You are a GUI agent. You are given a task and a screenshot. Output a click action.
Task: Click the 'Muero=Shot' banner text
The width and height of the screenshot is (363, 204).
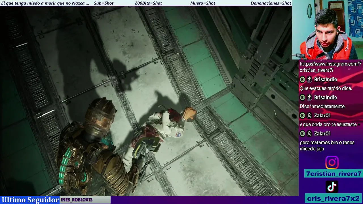point(203,3)
